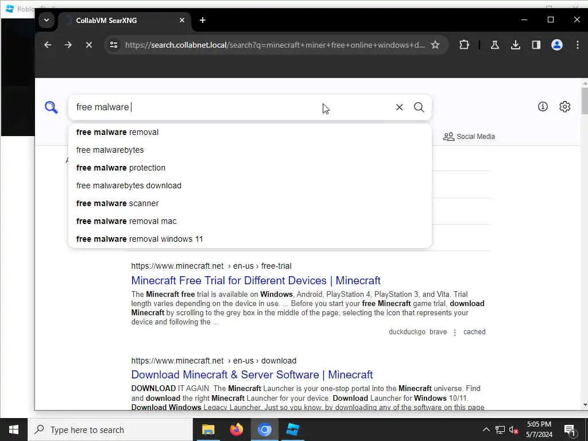
Task: Select CollabVM SearXNG tab
Action: pyautogui.click(x=125, y=20)
